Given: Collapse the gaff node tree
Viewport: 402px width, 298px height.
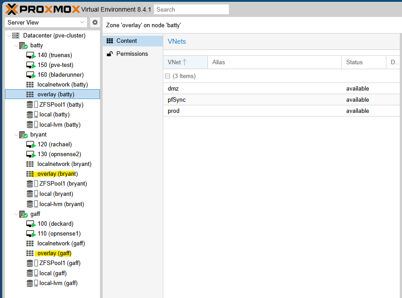Looking at the screenshot, I should [x=16, y=214].
